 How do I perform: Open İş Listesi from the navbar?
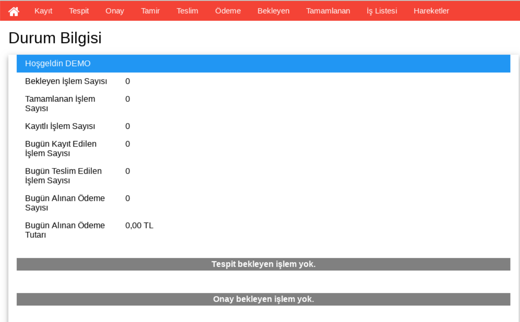coord(381,11)
